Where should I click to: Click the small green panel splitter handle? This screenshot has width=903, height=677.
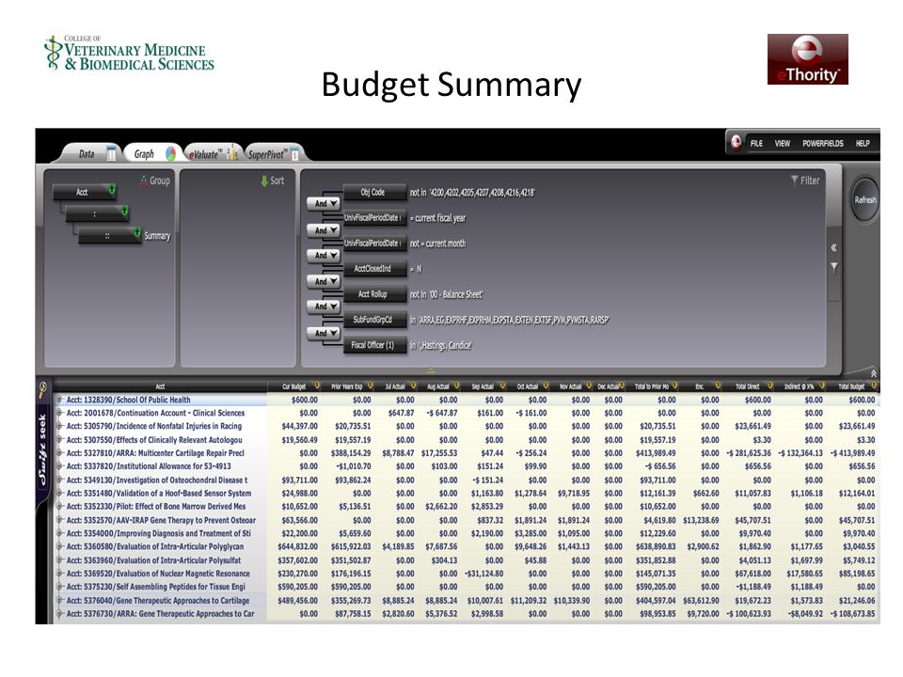(x=431, y=370)
